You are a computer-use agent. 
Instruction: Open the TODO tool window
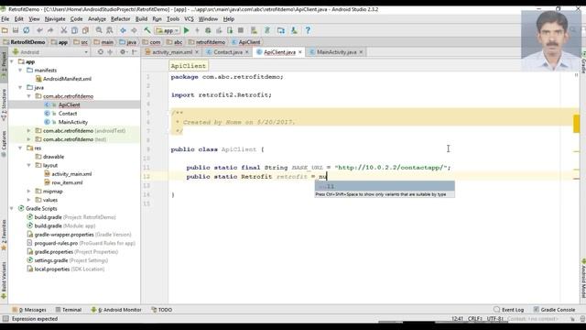[x=162, y=310]
